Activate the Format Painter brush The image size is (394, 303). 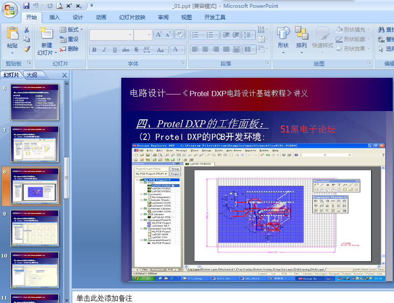pos(26,49)
